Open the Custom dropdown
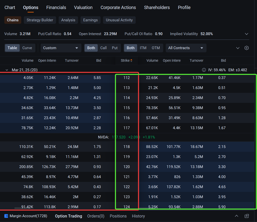The height and width of the screenshot is (222, 257). pos(61,48)
